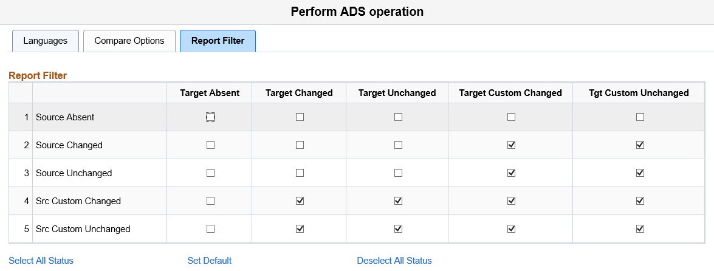Screen dimensions: 714x271
Task: Uncheck Src Custom Unchanged / Target Custom Changed
Action: (511, 229)
